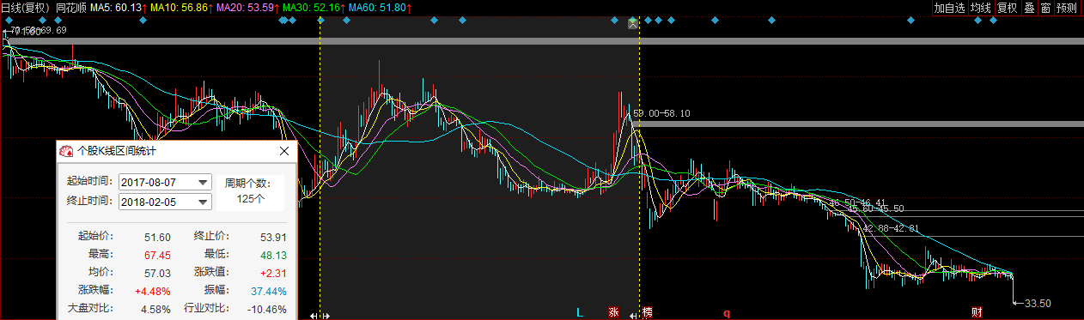The width and height of the screenshot is (1084, 320).
Task: Click the 加自选 add-to-watchlist button
Action: [x=950, y=8]
